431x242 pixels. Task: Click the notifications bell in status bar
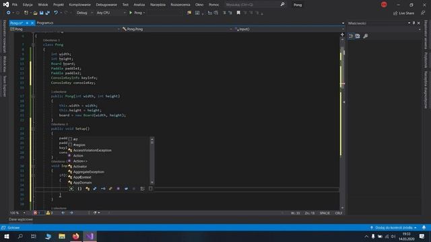[x=424, y=227]
